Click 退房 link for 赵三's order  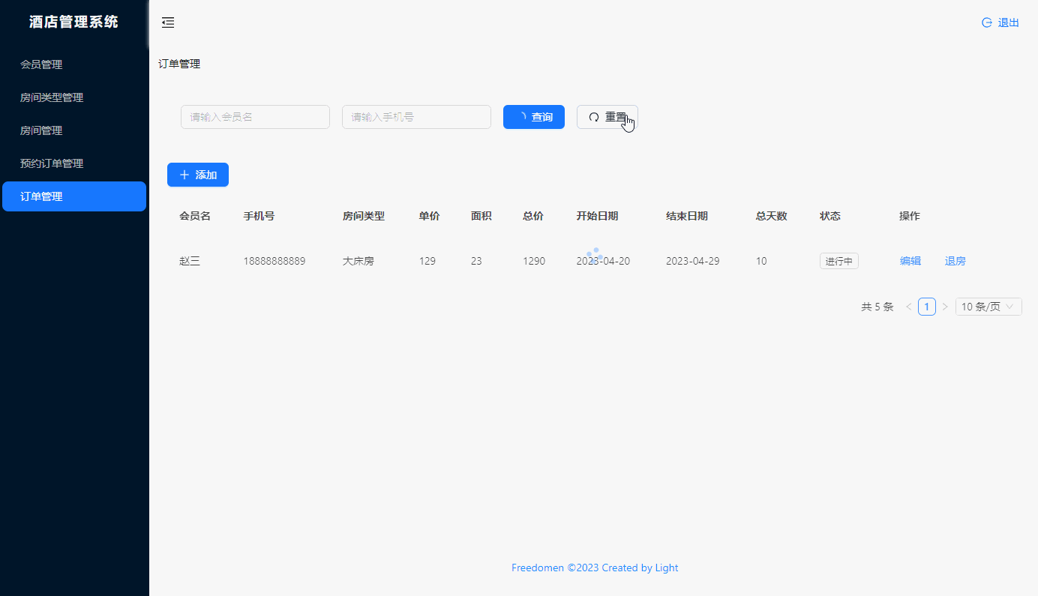pos(955,261)
